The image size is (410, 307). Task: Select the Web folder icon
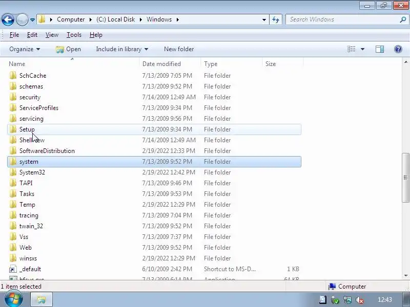tap(13, 248)
